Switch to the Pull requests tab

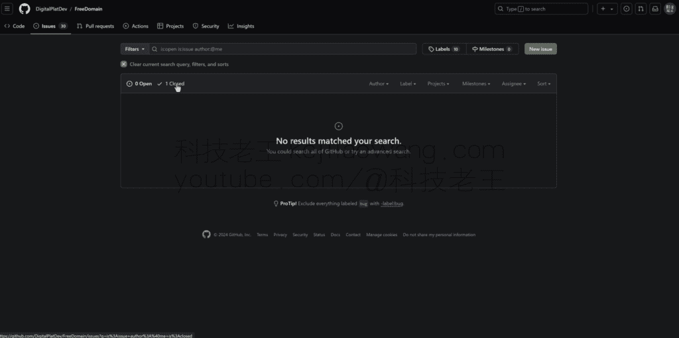pos(95,26)
